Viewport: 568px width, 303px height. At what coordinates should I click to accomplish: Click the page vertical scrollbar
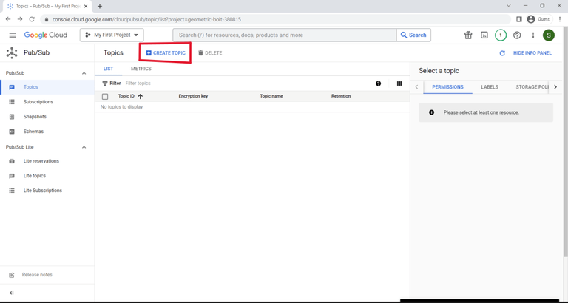(566, 142)
